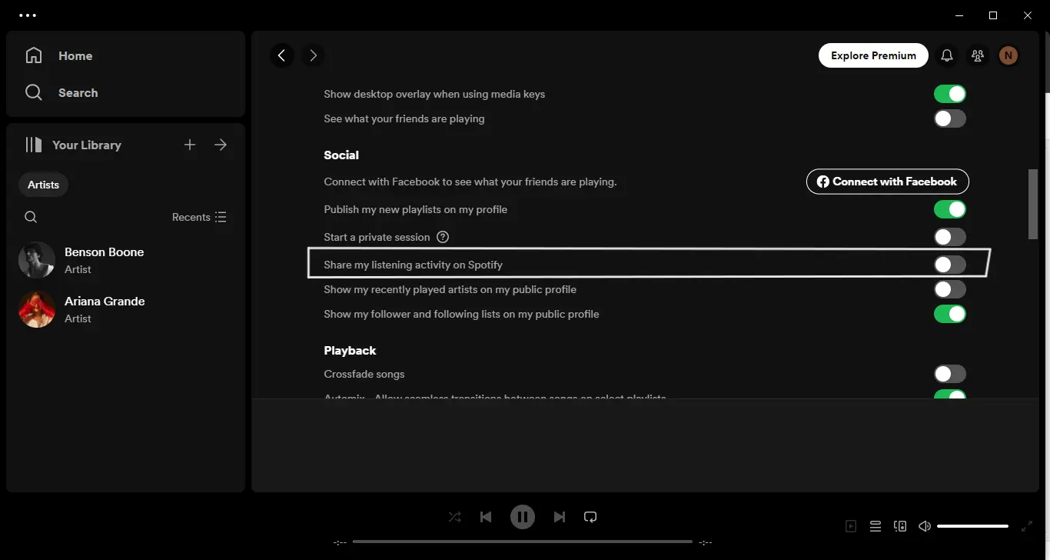Open Benson Boone artist entry
Viewport: 1050px width, 560px height.
click(x=125, y=260)
